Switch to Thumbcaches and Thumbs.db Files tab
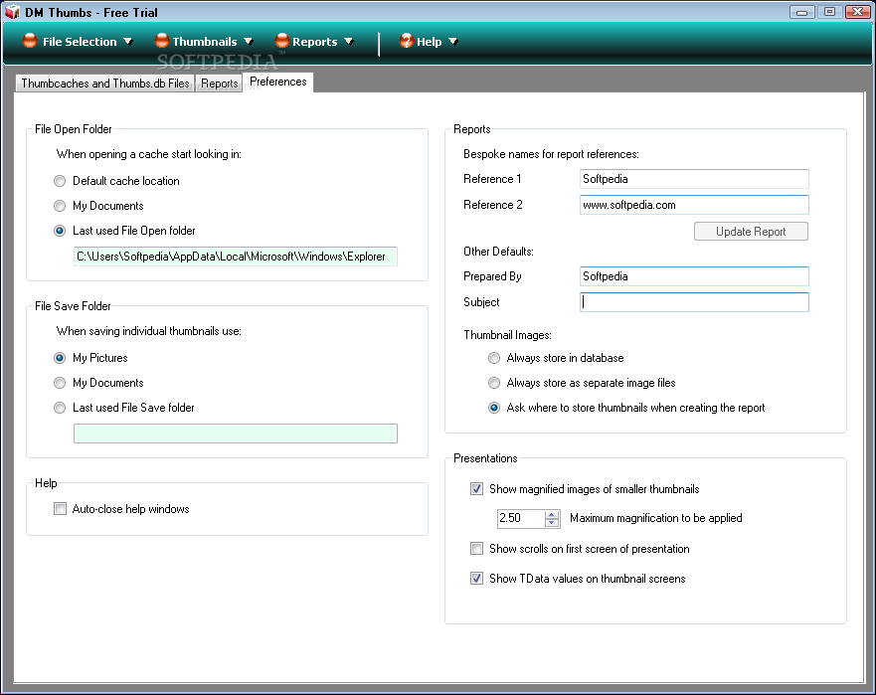876x695 pixels. (x=105, y=84)
